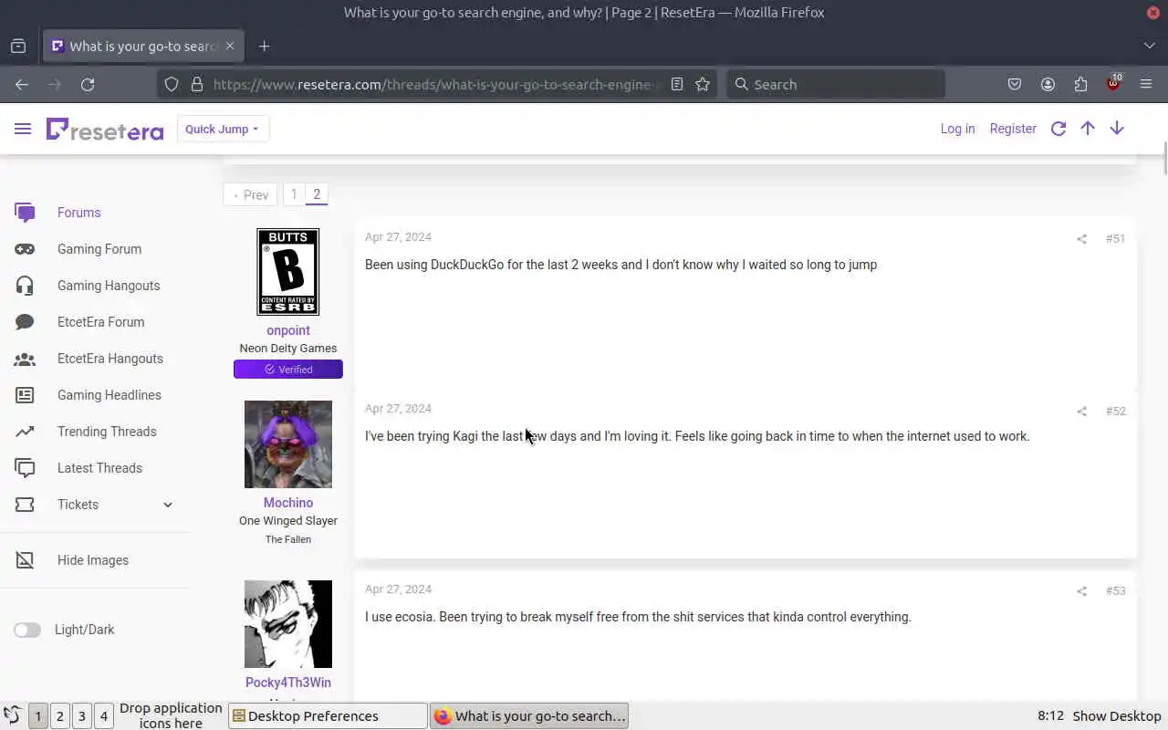1168x730 pixels.
Task: Click the Verified badge under onpoint
Action: [x=288, y=370]
